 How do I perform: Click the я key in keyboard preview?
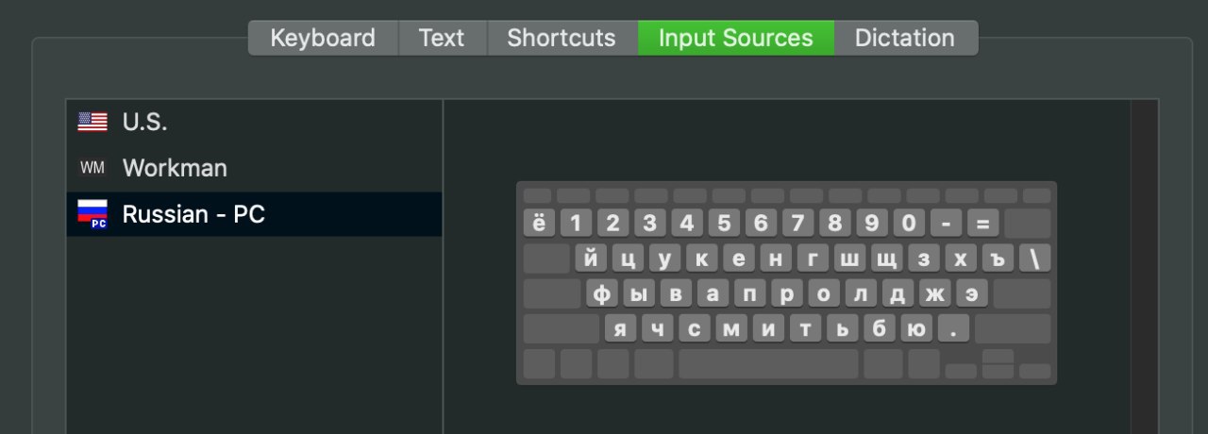click(620, 328)
